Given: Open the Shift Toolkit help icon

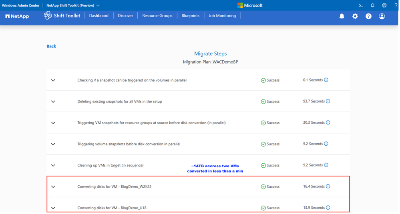Looking at the screenshot, I should (368, 16).
